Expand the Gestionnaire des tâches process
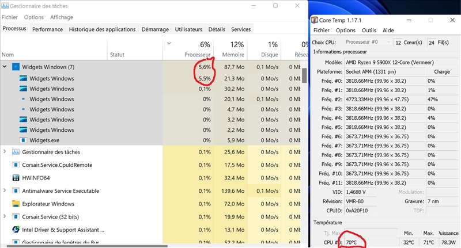 point(5,152)
